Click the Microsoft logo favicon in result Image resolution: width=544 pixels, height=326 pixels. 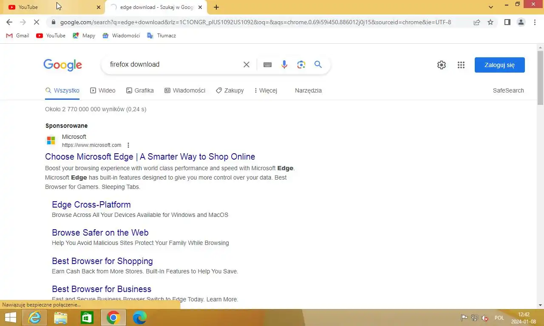tap(51, 140)
